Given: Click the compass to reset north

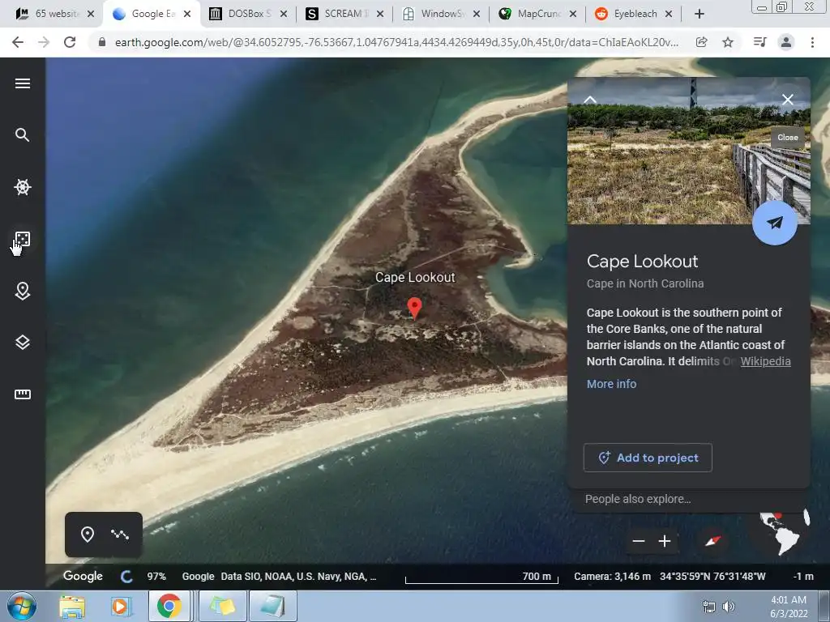Looking at the screenshot, I should 713,541.
